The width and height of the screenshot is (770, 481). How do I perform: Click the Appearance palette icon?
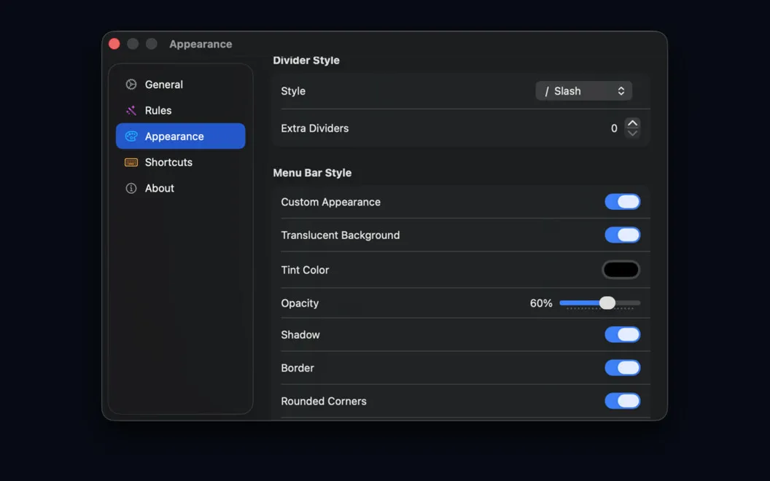coord(131,136)
